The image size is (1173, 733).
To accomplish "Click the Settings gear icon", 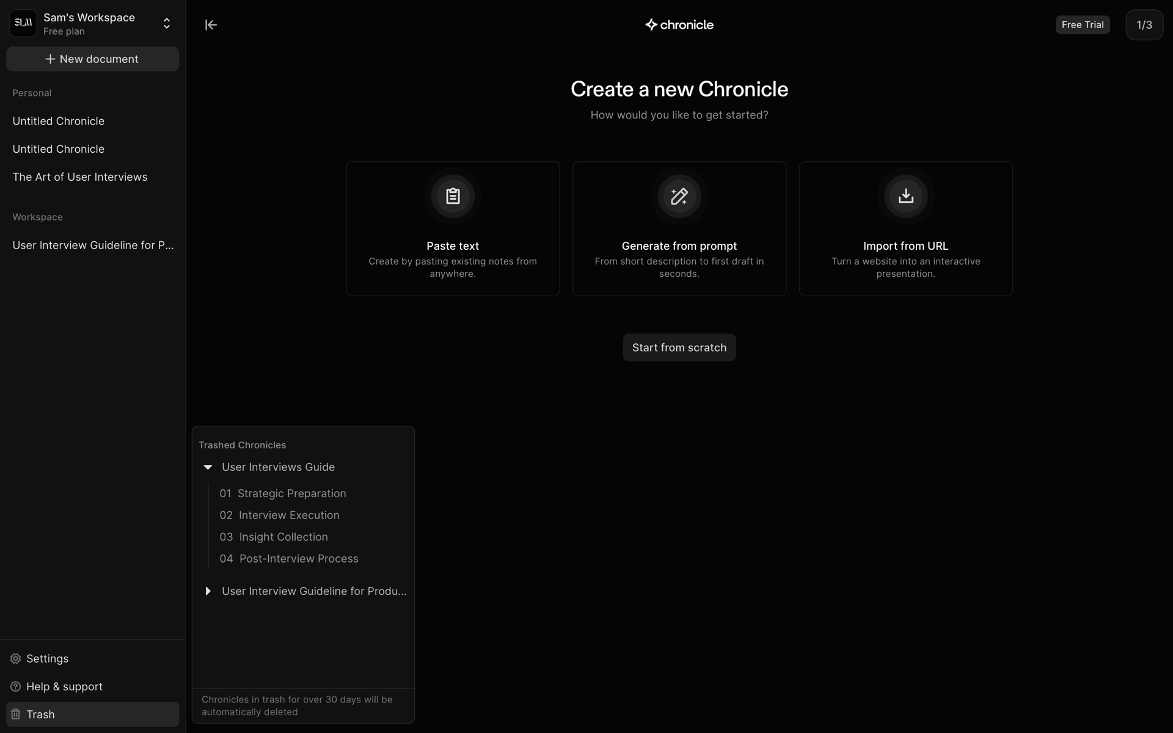I will (x=16, y=658).
